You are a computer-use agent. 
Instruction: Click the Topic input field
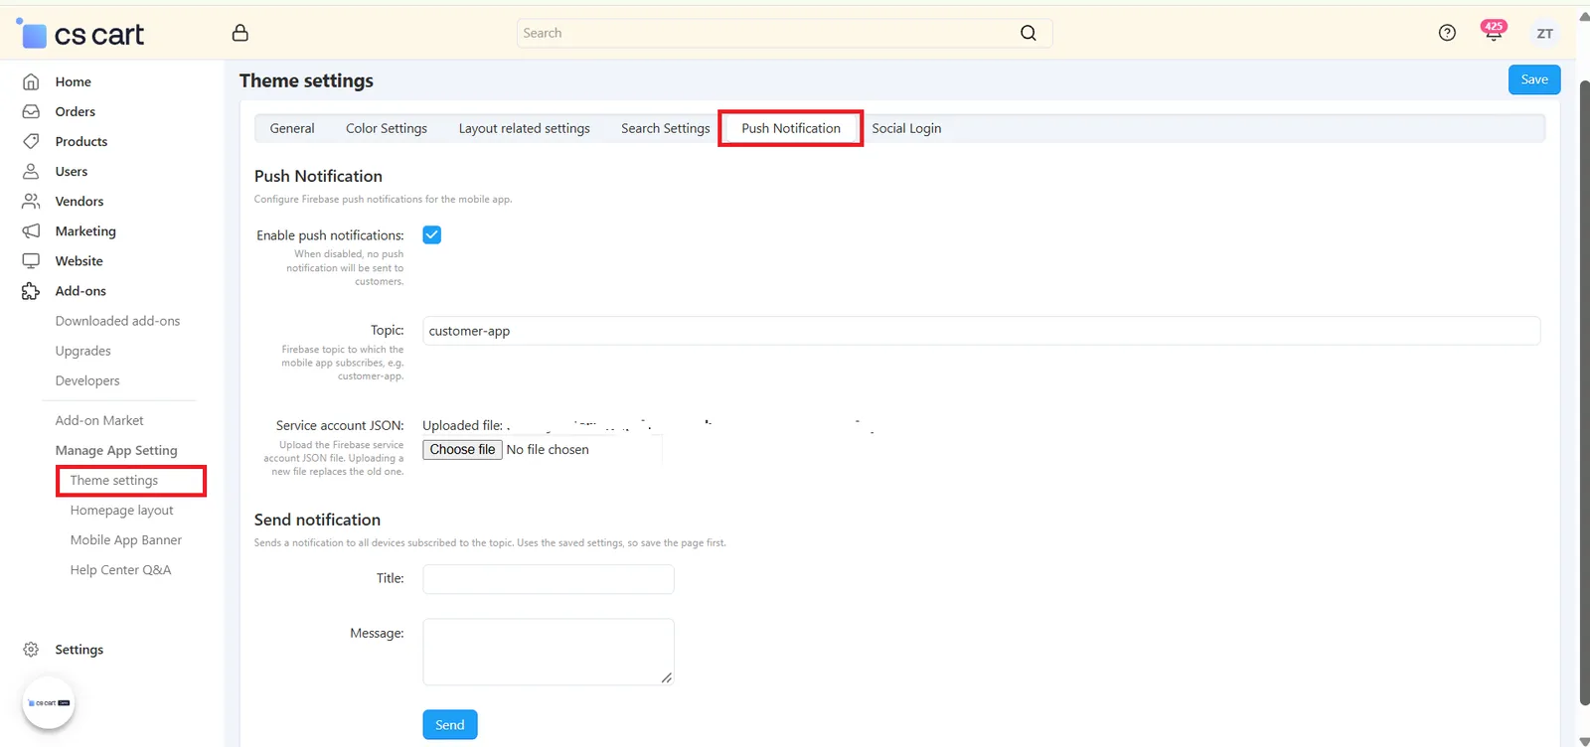[x=981, y=331]
